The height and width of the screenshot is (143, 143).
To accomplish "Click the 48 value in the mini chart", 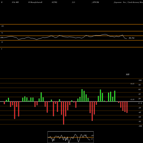I will tap(92, 136).
